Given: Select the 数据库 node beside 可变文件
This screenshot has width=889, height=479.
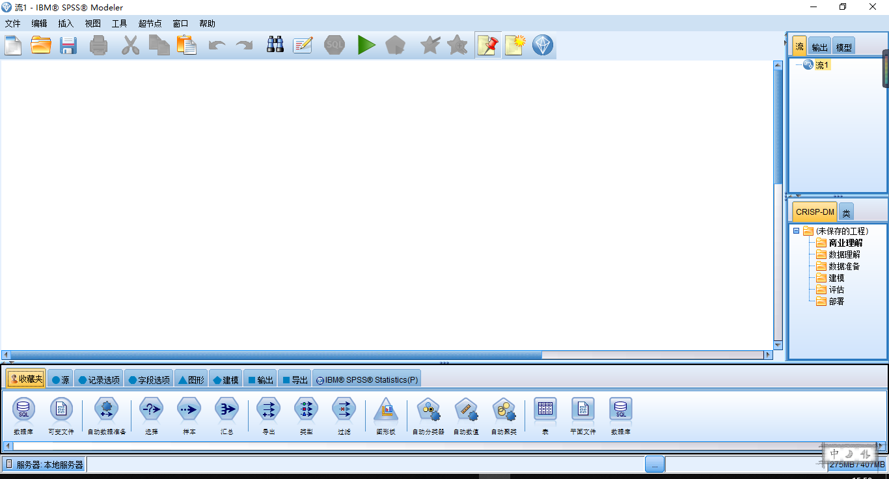Looking at the screenshot, I should pyautogui.click(x=23, y=415).
